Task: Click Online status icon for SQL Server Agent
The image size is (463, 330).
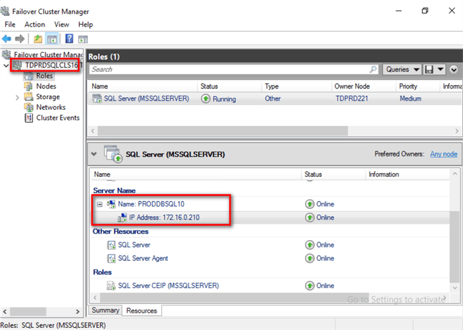Action: (x=310, y=258)
